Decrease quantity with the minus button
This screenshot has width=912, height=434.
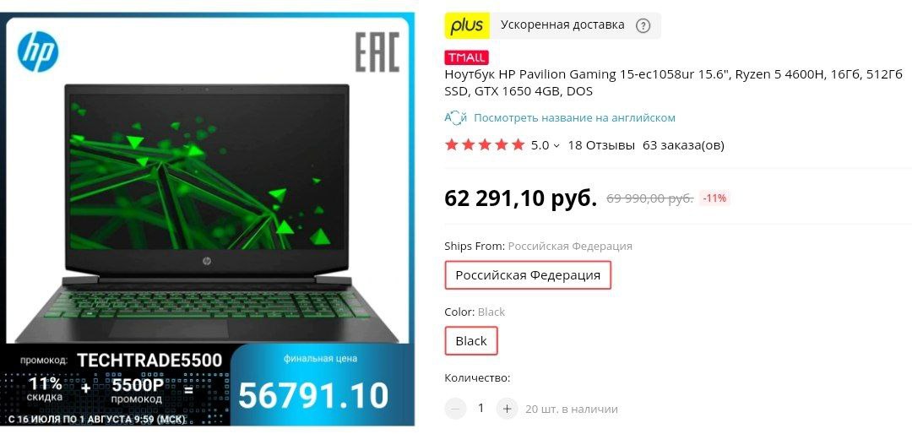coord(455,409)
